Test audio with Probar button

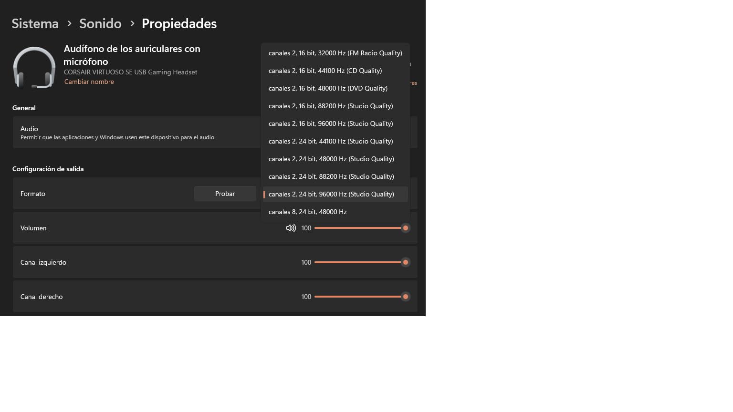click(225, 194)
